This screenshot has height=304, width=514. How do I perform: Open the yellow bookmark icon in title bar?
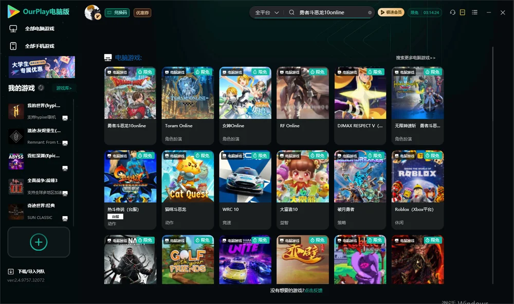click(x=463, y=12)
